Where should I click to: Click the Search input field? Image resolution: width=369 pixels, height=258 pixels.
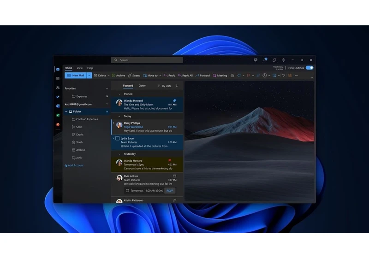(x=147, y=60)
